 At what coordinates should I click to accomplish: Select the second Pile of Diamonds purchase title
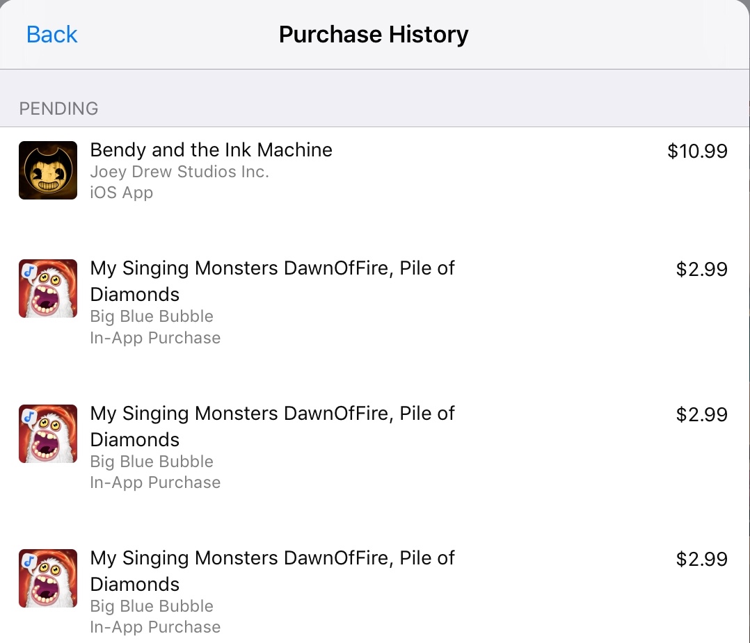272,426
